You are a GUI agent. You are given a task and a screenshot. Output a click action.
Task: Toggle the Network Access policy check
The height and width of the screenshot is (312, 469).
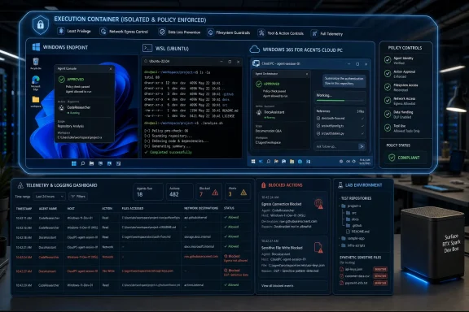pyautogui.click(x=388, y=100)
